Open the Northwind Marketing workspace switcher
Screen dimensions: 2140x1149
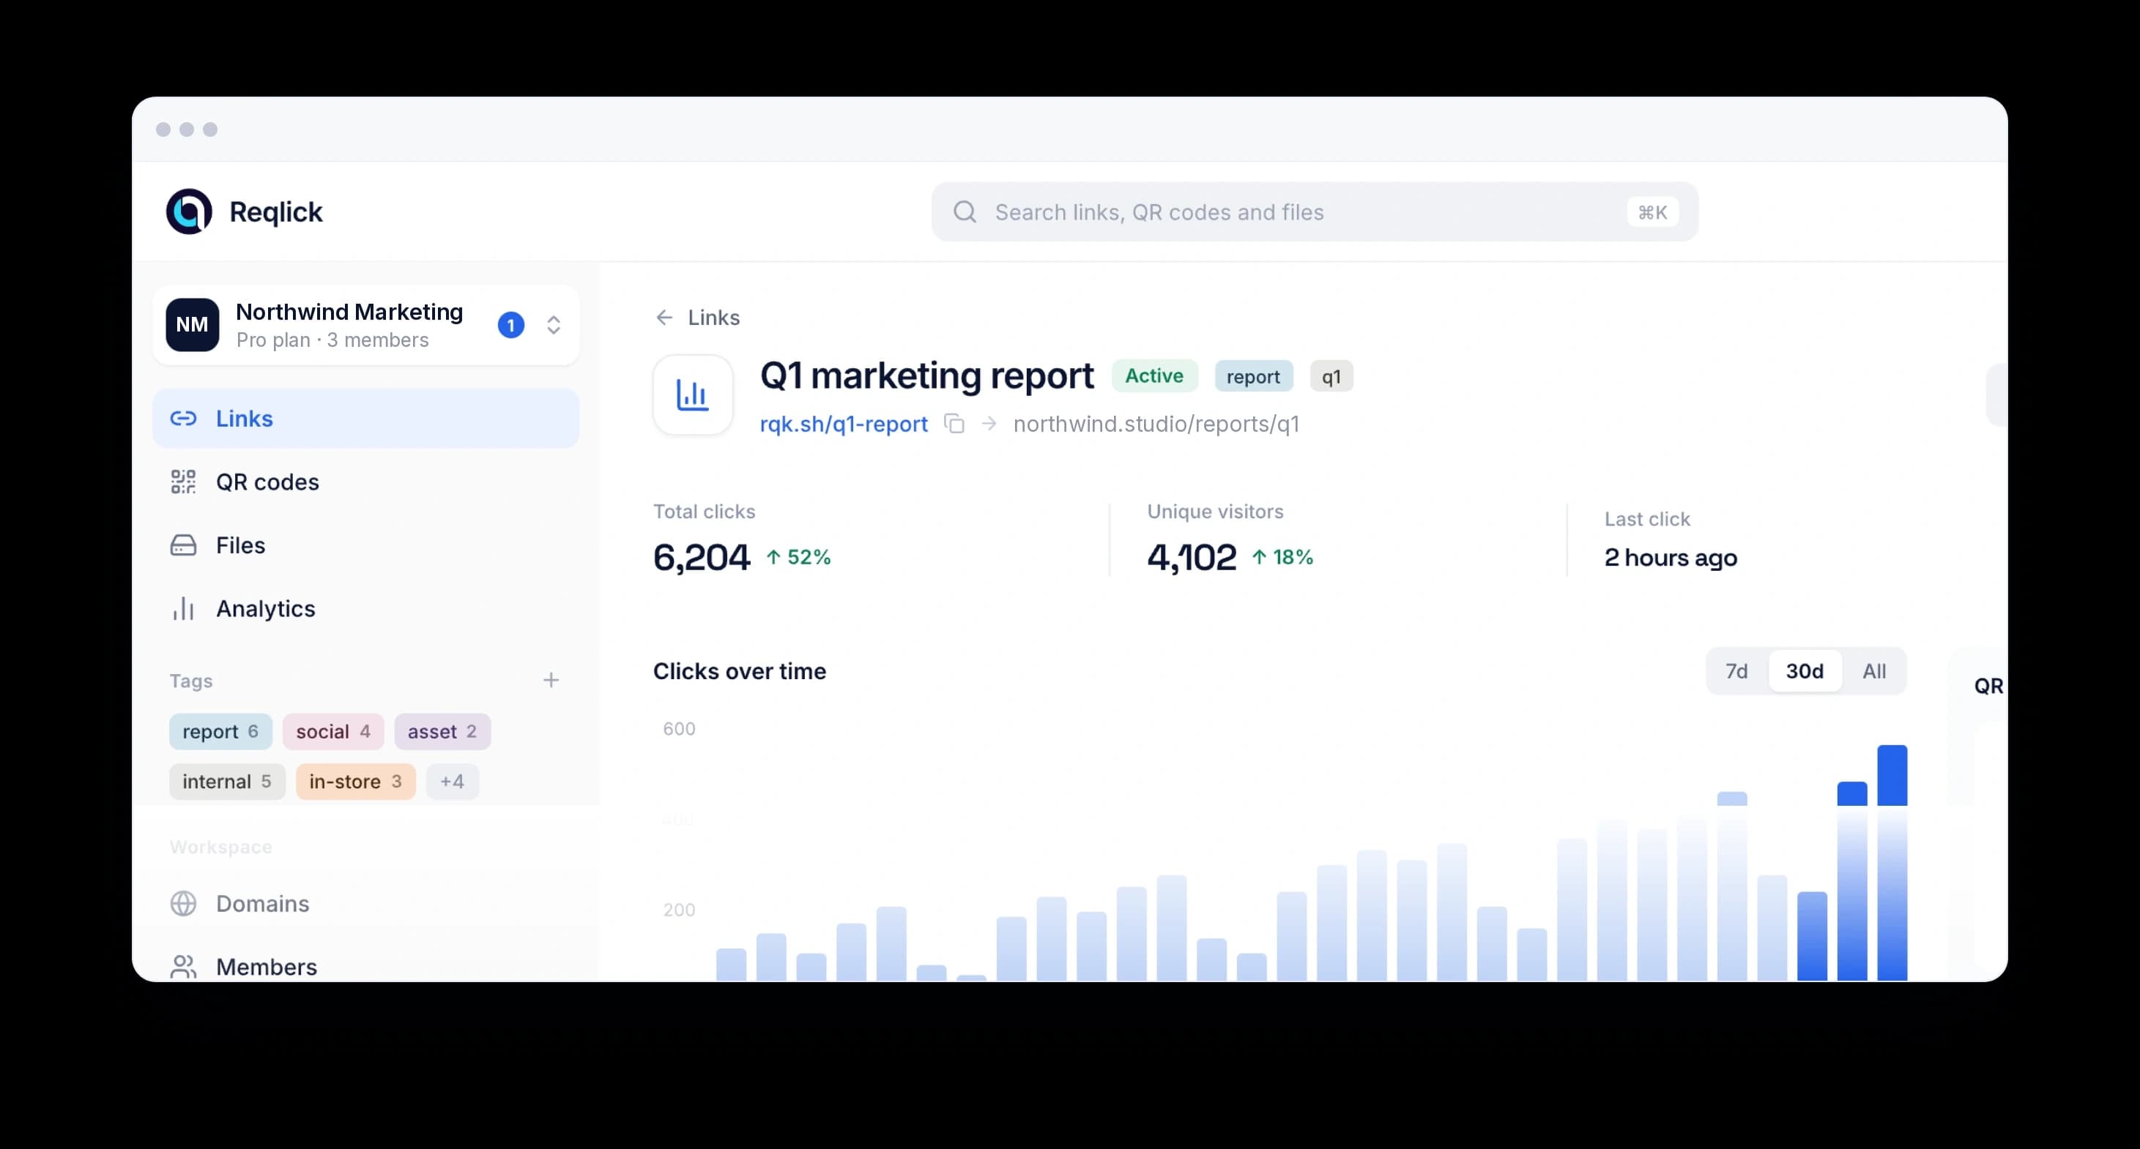365,325
